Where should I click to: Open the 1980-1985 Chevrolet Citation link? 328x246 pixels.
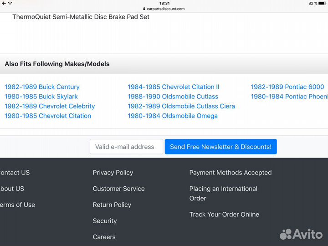coord(48,116)
